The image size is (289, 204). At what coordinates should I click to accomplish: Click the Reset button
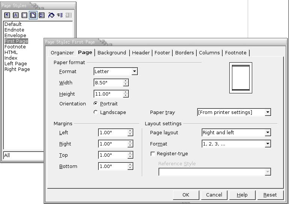tap(270, 195)
